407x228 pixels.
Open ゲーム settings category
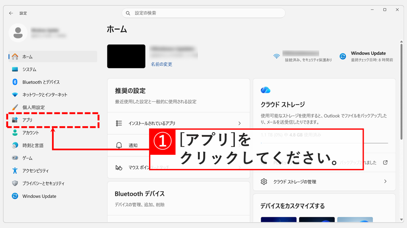click(53, 158)
